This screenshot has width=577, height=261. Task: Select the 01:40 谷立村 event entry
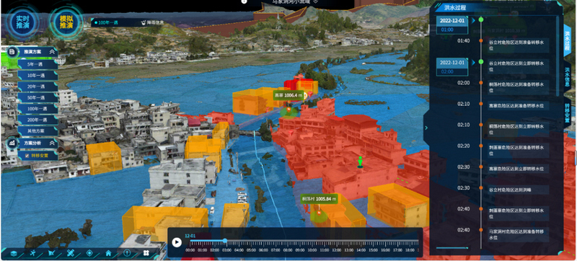click(518, 45)
